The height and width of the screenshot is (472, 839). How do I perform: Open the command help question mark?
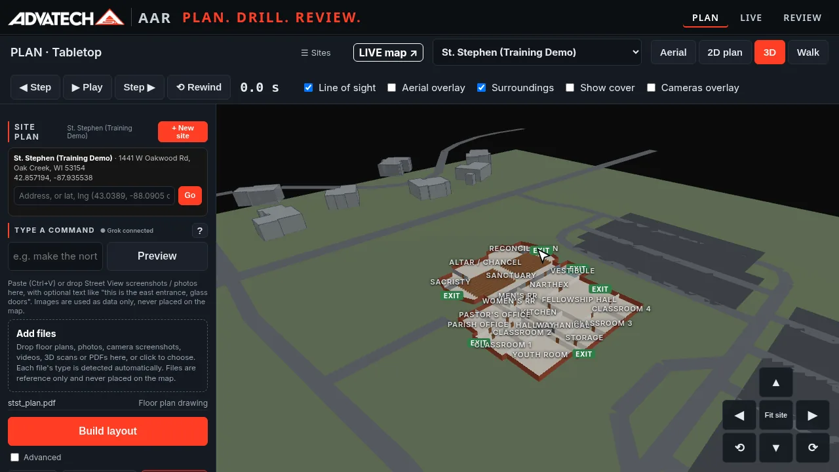(x=199, y=230)
